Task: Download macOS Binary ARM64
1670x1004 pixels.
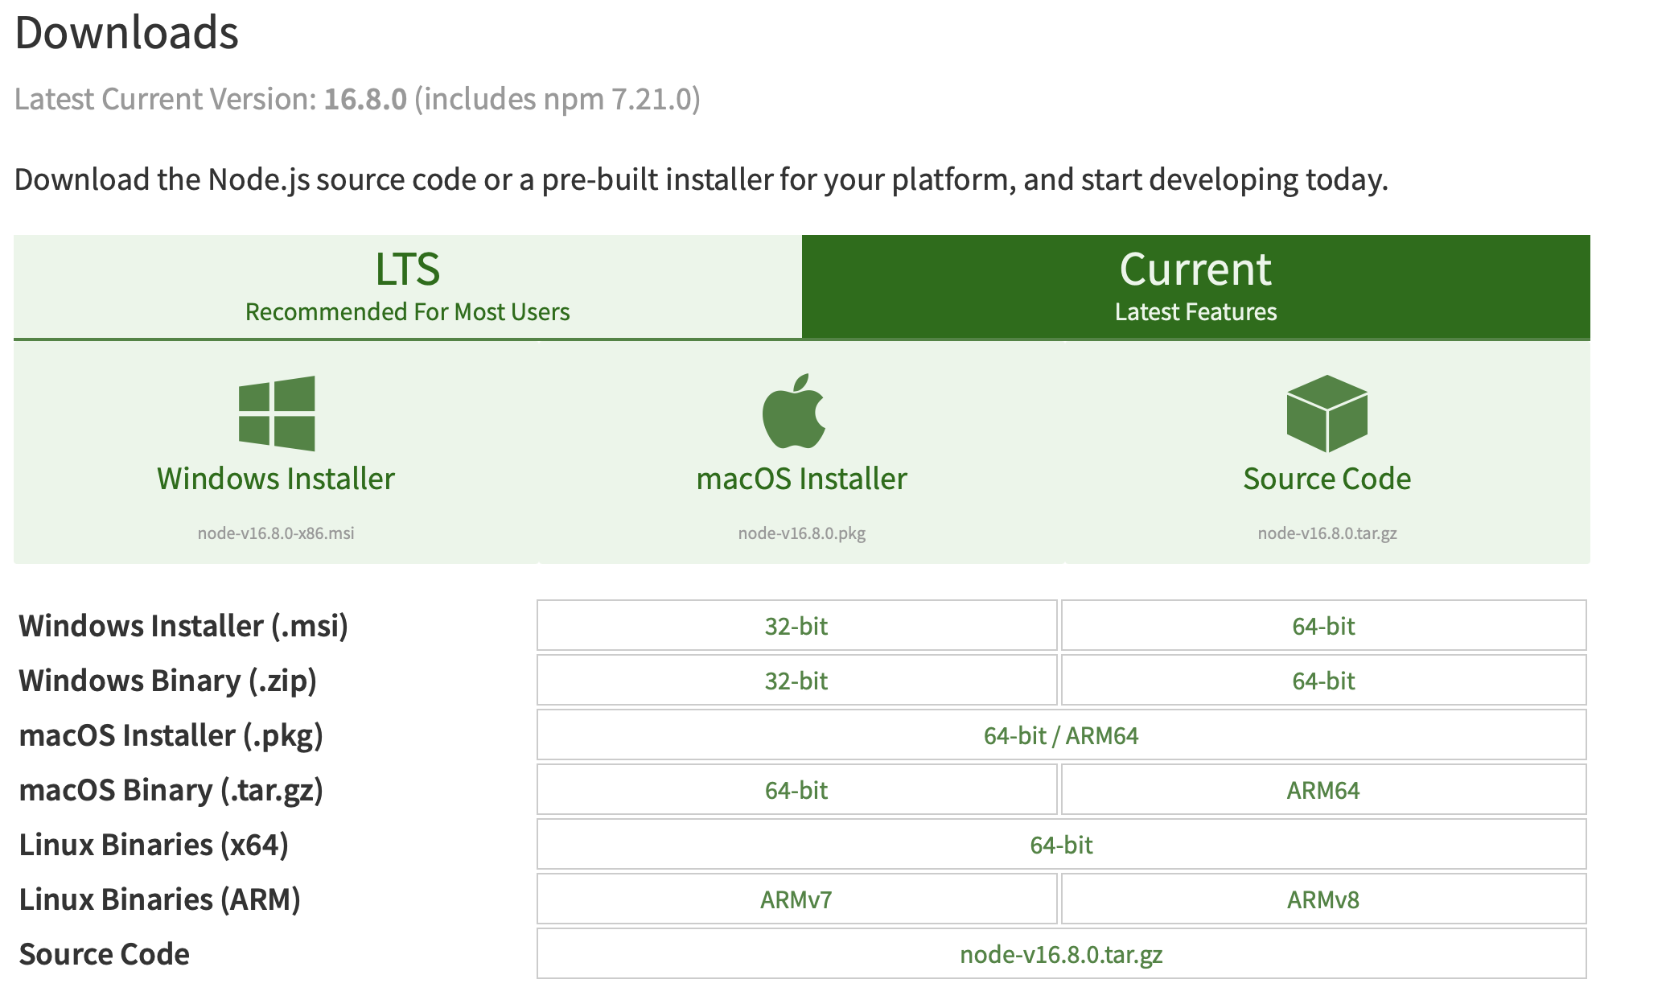Action: (x=1324, y=789)
